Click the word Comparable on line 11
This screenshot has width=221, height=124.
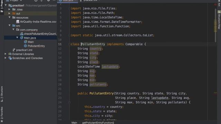point(134,44)
